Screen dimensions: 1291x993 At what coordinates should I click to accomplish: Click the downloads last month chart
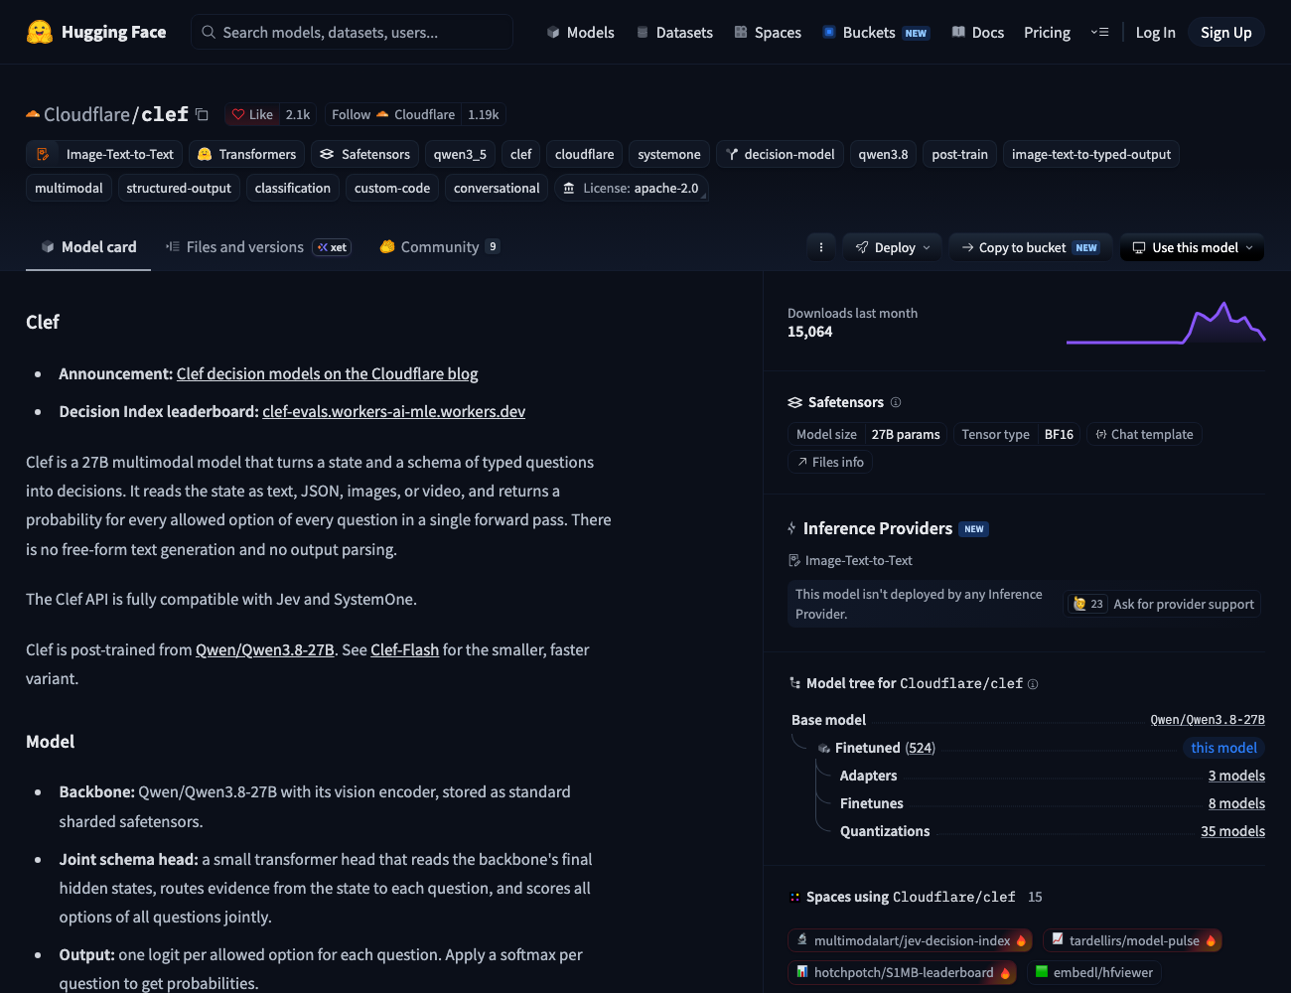[x=1165, y=323]
